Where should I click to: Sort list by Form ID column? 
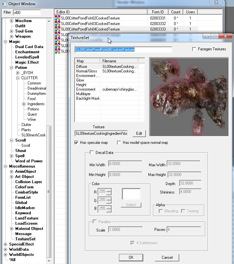pos(158,12)
